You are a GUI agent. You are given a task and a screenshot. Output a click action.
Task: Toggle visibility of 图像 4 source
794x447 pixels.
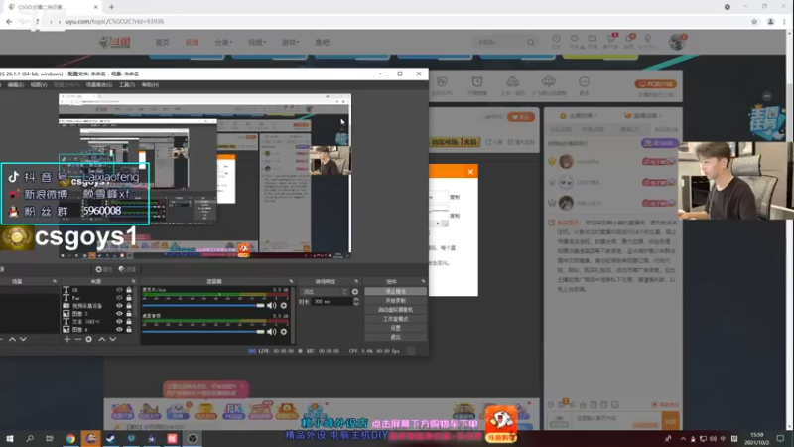(119, 330)
